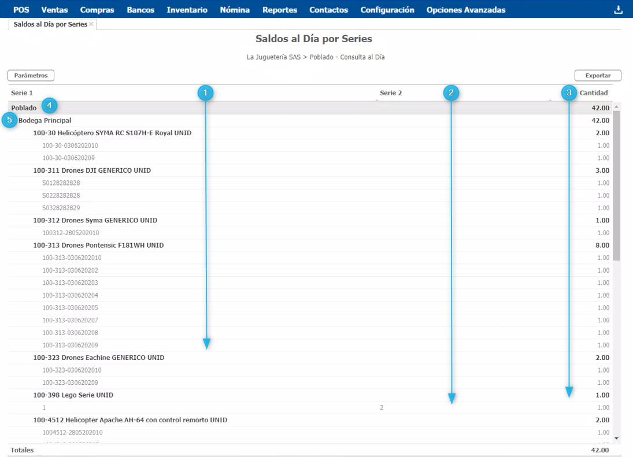Viewport: 633px width, 457px height.
Task: Click numbered marker 5 beside Bodega Principal
Action: point(9,120)
